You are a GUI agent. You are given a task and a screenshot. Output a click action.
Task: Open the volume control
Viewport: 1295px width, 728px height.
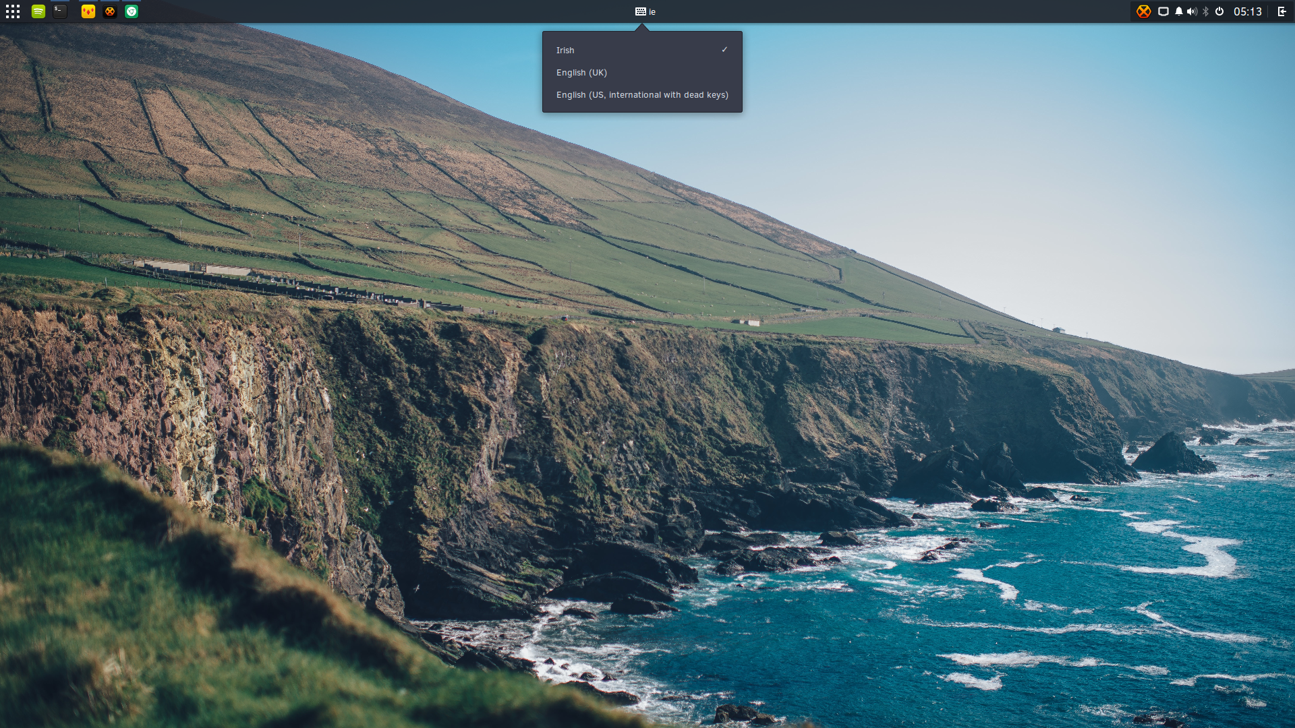coord(1192,11)
